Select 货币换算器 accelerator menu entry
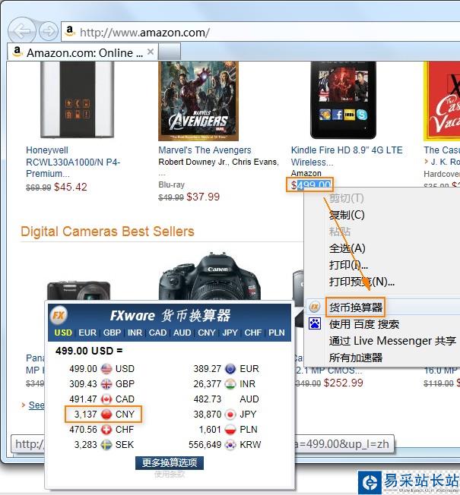Screen dimensions: 460x495 (355, 307)
